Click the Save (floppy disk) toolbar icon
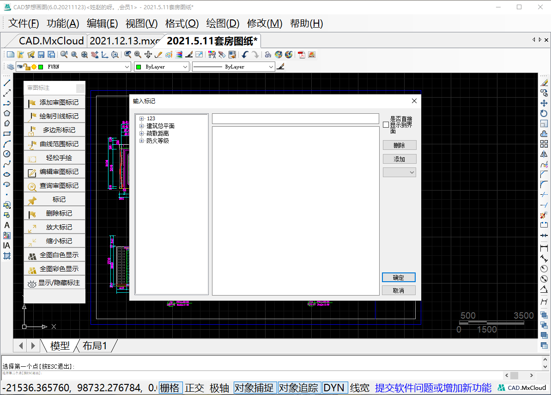The height and width of the screenshot is (395, 551). (41, 55)
